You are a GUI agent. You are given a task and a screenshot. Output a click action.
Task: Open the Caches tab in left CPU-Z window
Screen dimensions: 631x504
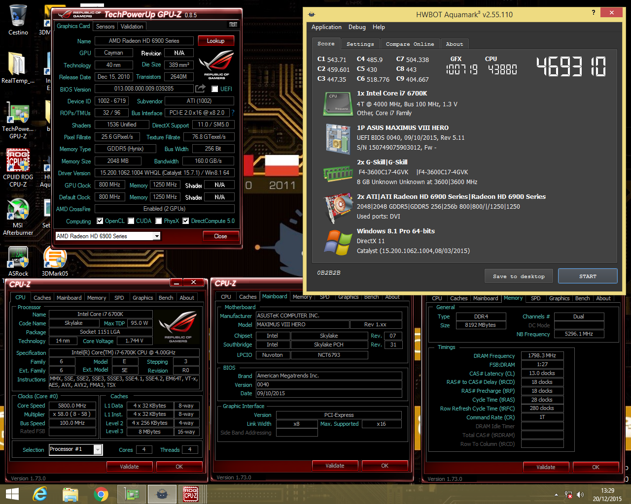(42, 298)
